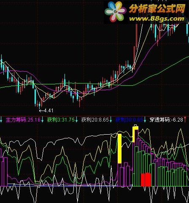
Task: Click the tall yellow bar in the indicator pane
Action: [119, 149]
